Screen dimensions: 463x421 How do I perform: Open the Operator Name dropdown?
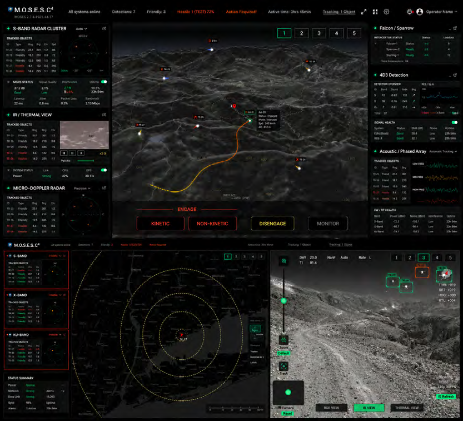441,12
